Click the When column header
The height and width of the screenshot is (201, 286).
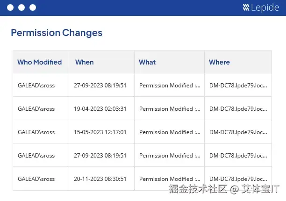pos(85,62)
